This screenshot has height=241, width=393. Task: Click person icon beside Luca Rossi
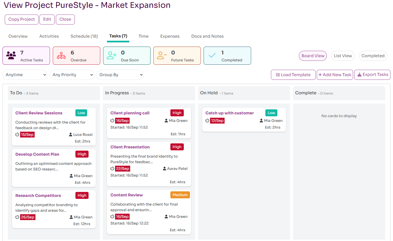(71, 134)
